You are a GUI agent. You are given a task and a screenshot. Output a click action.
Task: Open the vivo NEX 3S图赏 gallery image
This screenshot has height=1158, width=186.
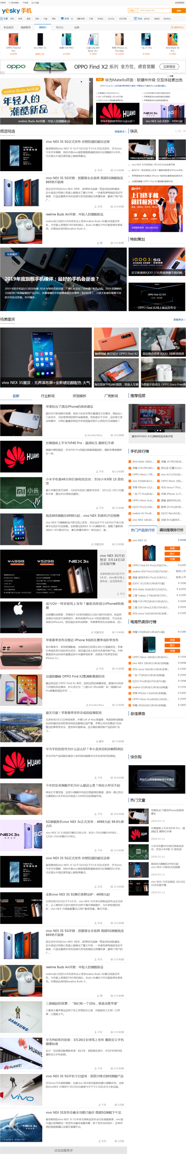(x=46, y=357)
